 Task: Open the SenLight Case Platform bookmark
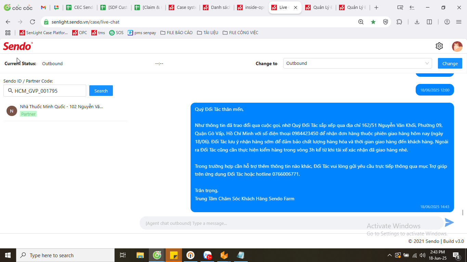tap(44, 33)
